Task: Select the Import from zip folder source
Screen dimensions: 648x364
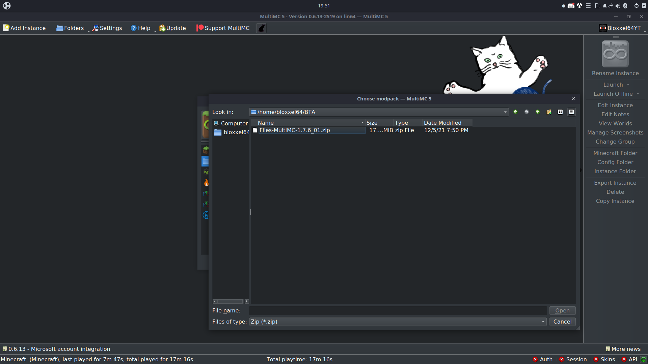Action: (x=205, y=161)
